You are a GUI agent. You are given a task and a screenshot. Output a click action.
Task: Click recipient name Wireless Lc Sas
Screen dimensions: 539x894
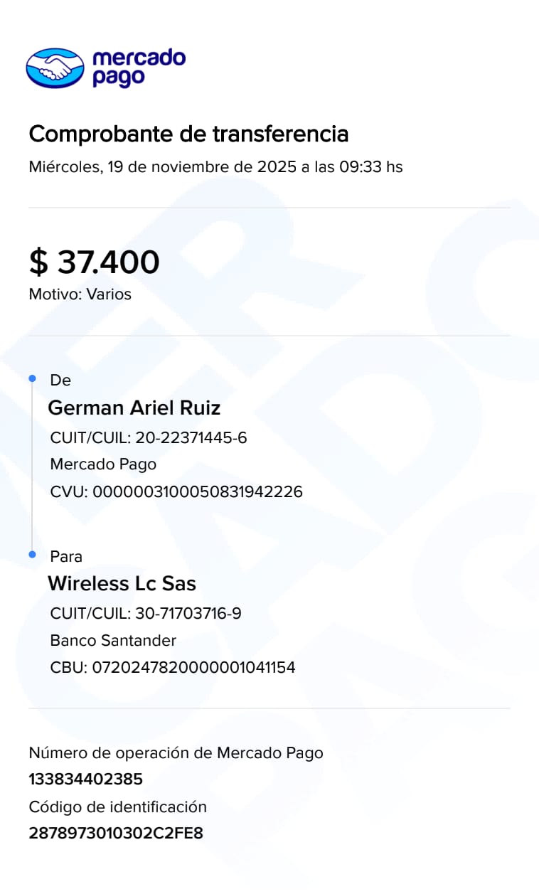coord(122,584)
